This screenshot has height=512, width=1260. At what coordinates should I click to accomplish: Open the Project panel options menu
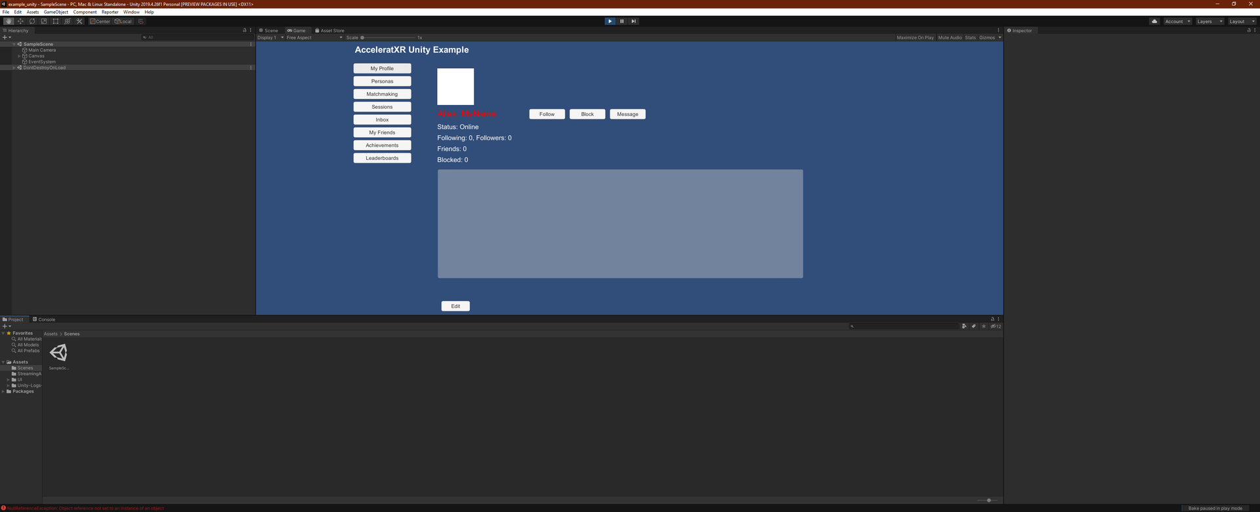[998, 319]
